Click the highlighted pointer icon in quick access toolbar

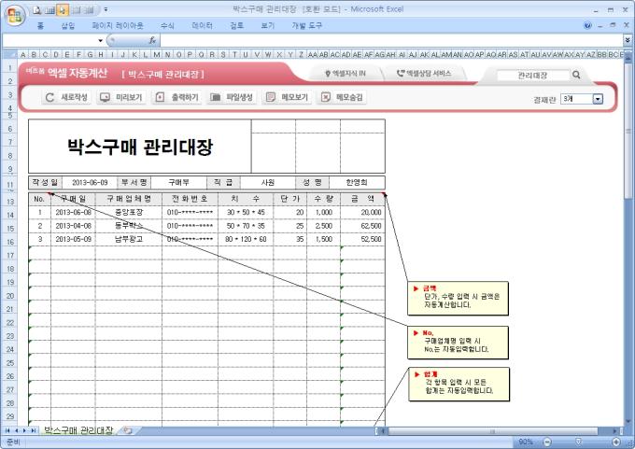pos(63,10)
